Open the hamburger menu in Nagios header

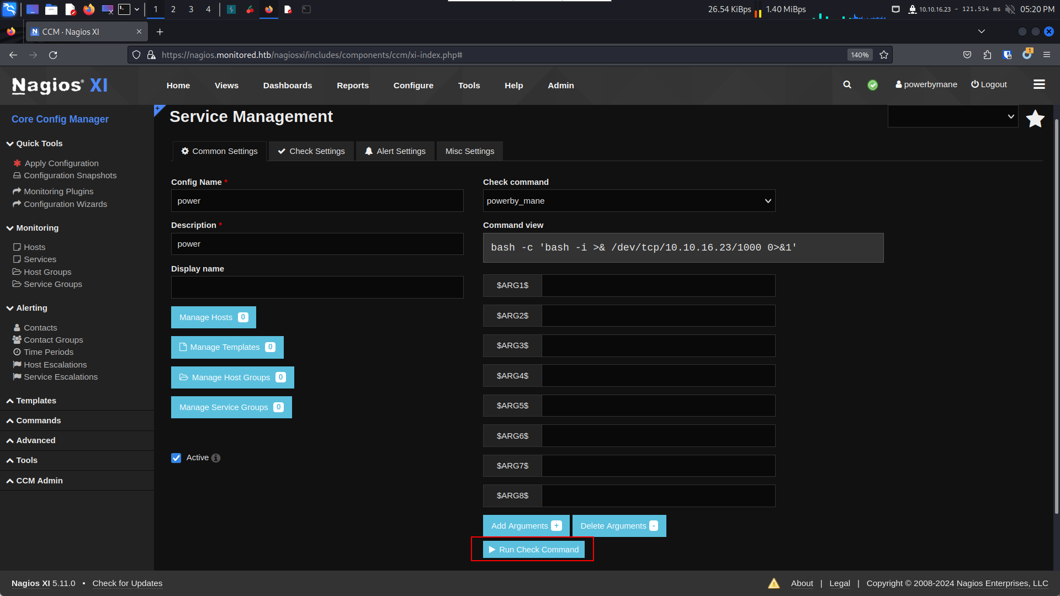pyautogui.click(x=1039, y=84)
